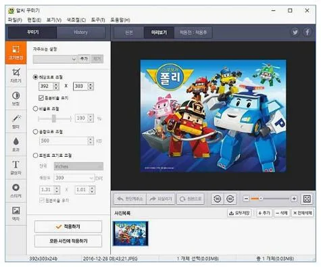Select the resize (크기변경) tool in sidebar
The width and height of the screenshot is (321, 267).
(x=16, y=53)
